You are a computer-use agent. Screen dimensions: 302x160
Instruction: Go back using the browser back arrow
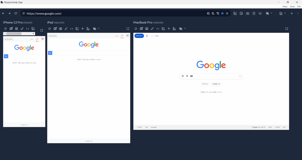click(x=3, y=14)
